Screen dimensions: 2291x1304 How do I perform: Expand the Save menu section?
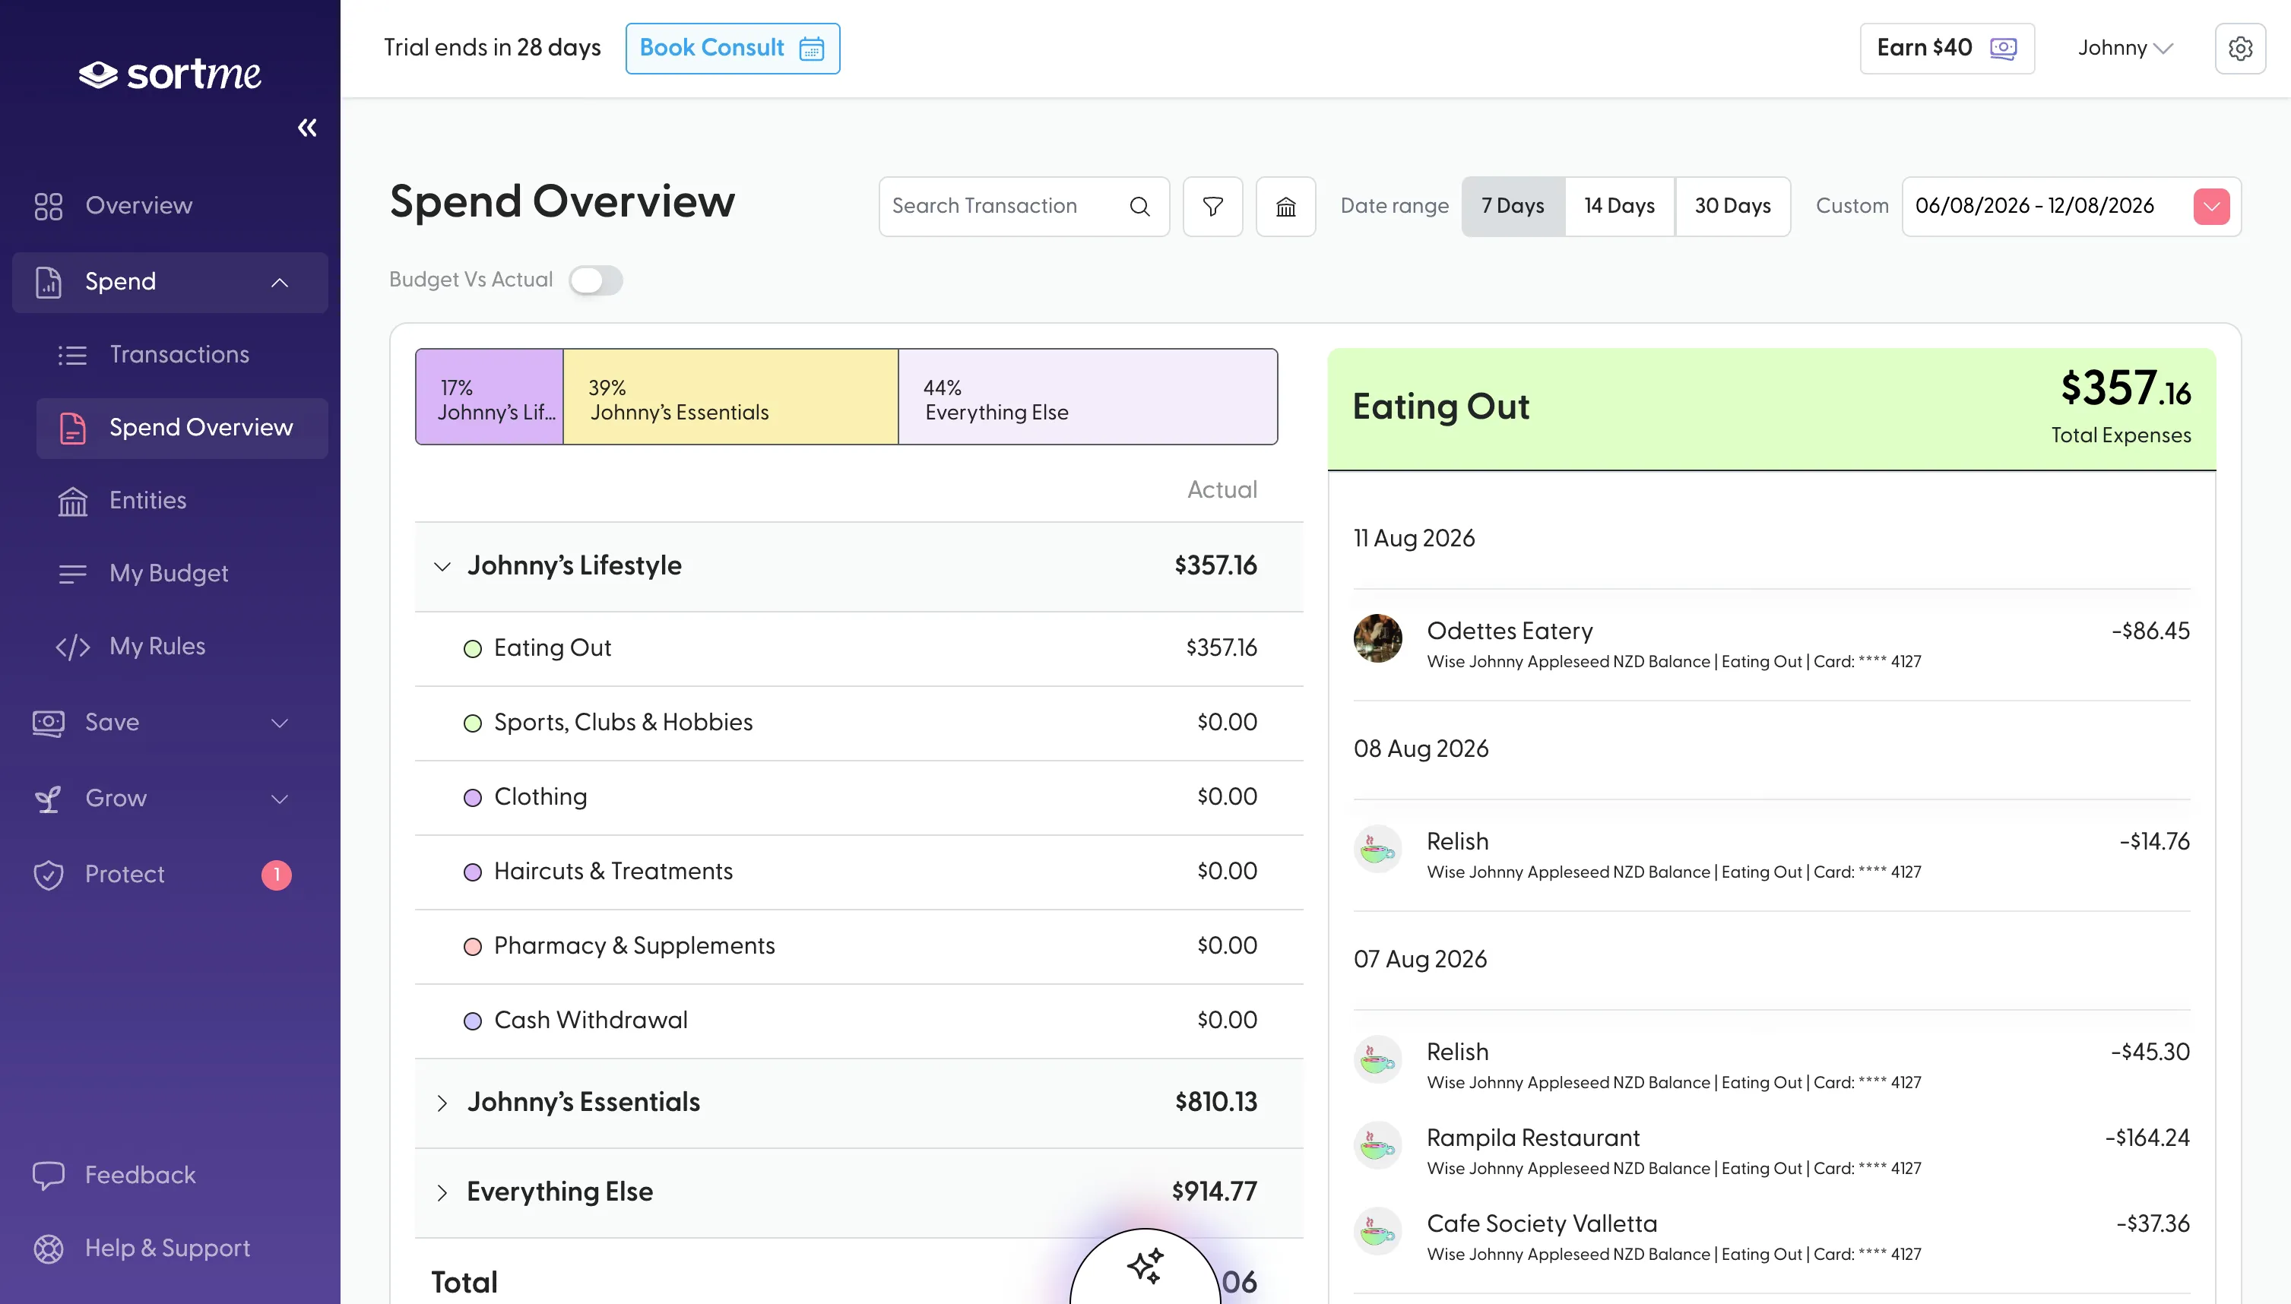click(x=280, y=723)
